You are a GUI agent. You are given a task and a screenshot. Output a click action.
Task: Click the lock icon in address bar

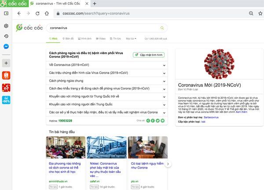pyautogui.click(x=58, y=14)
